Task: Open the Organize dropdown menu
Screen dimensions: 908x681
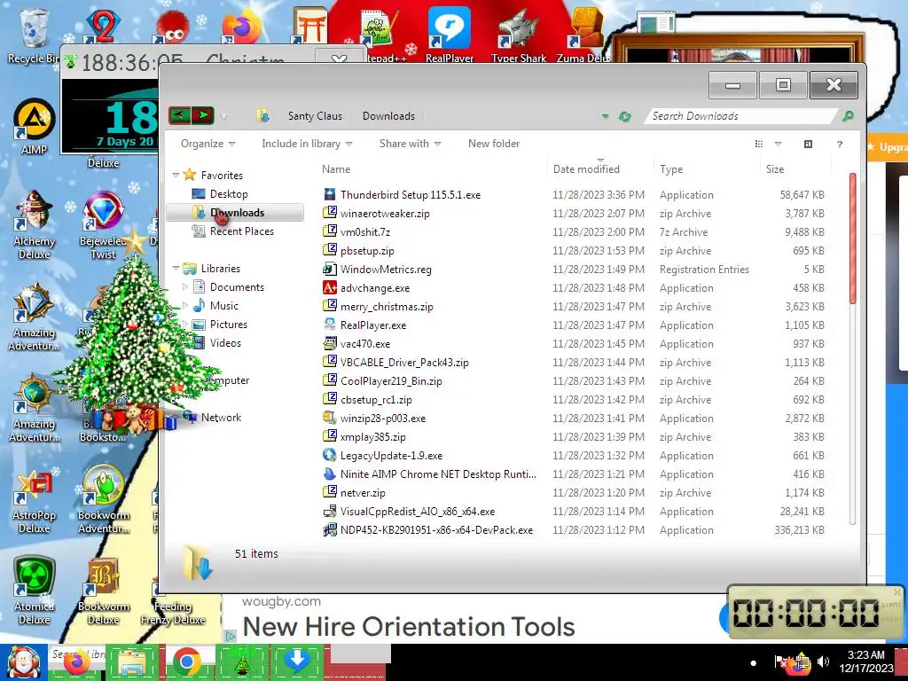Action: coord(207,144)
